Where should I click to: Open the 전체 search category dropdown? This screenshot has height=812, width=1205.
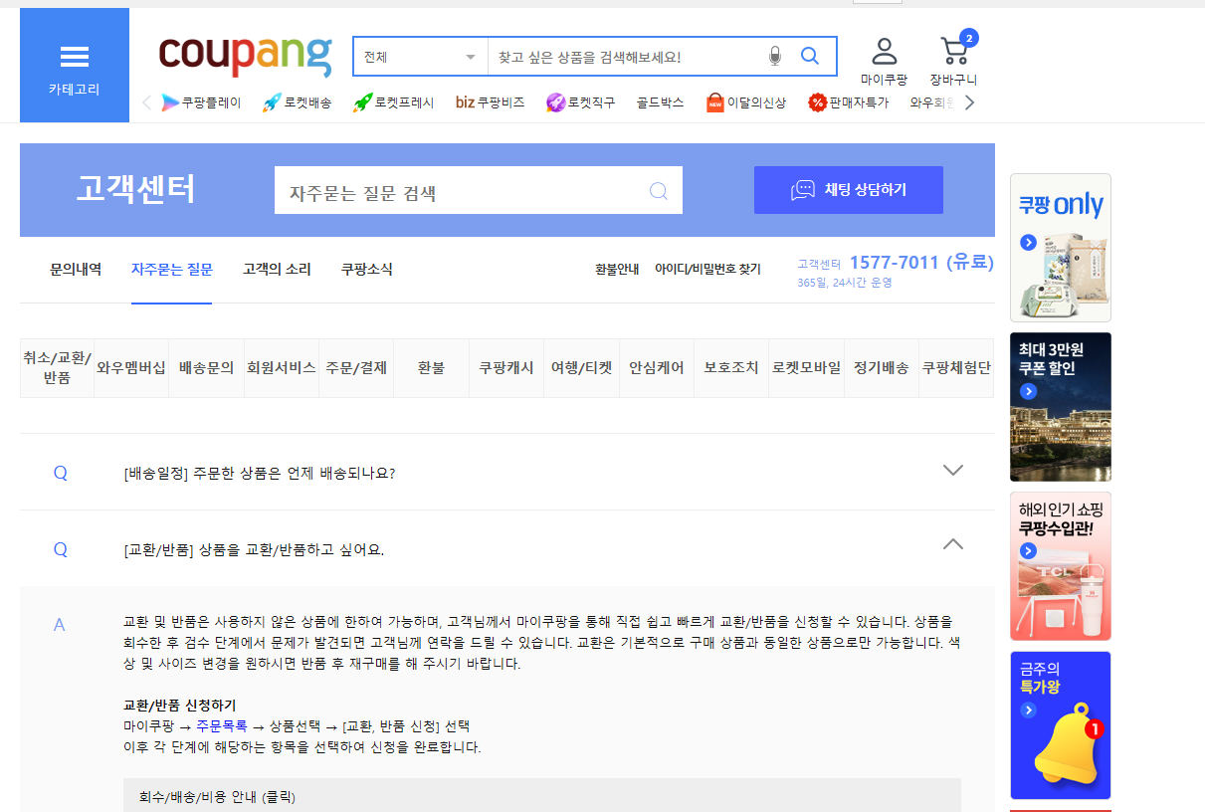tap(420, 57)
